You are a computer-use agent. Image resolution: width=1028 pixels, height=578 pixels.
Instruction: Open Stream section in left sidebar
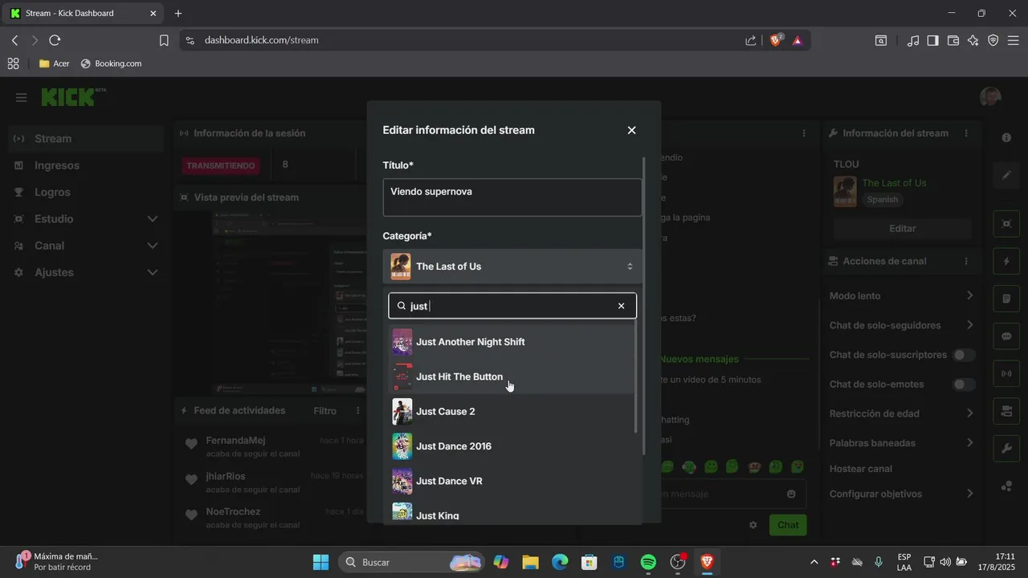click(x=86, y=139)
